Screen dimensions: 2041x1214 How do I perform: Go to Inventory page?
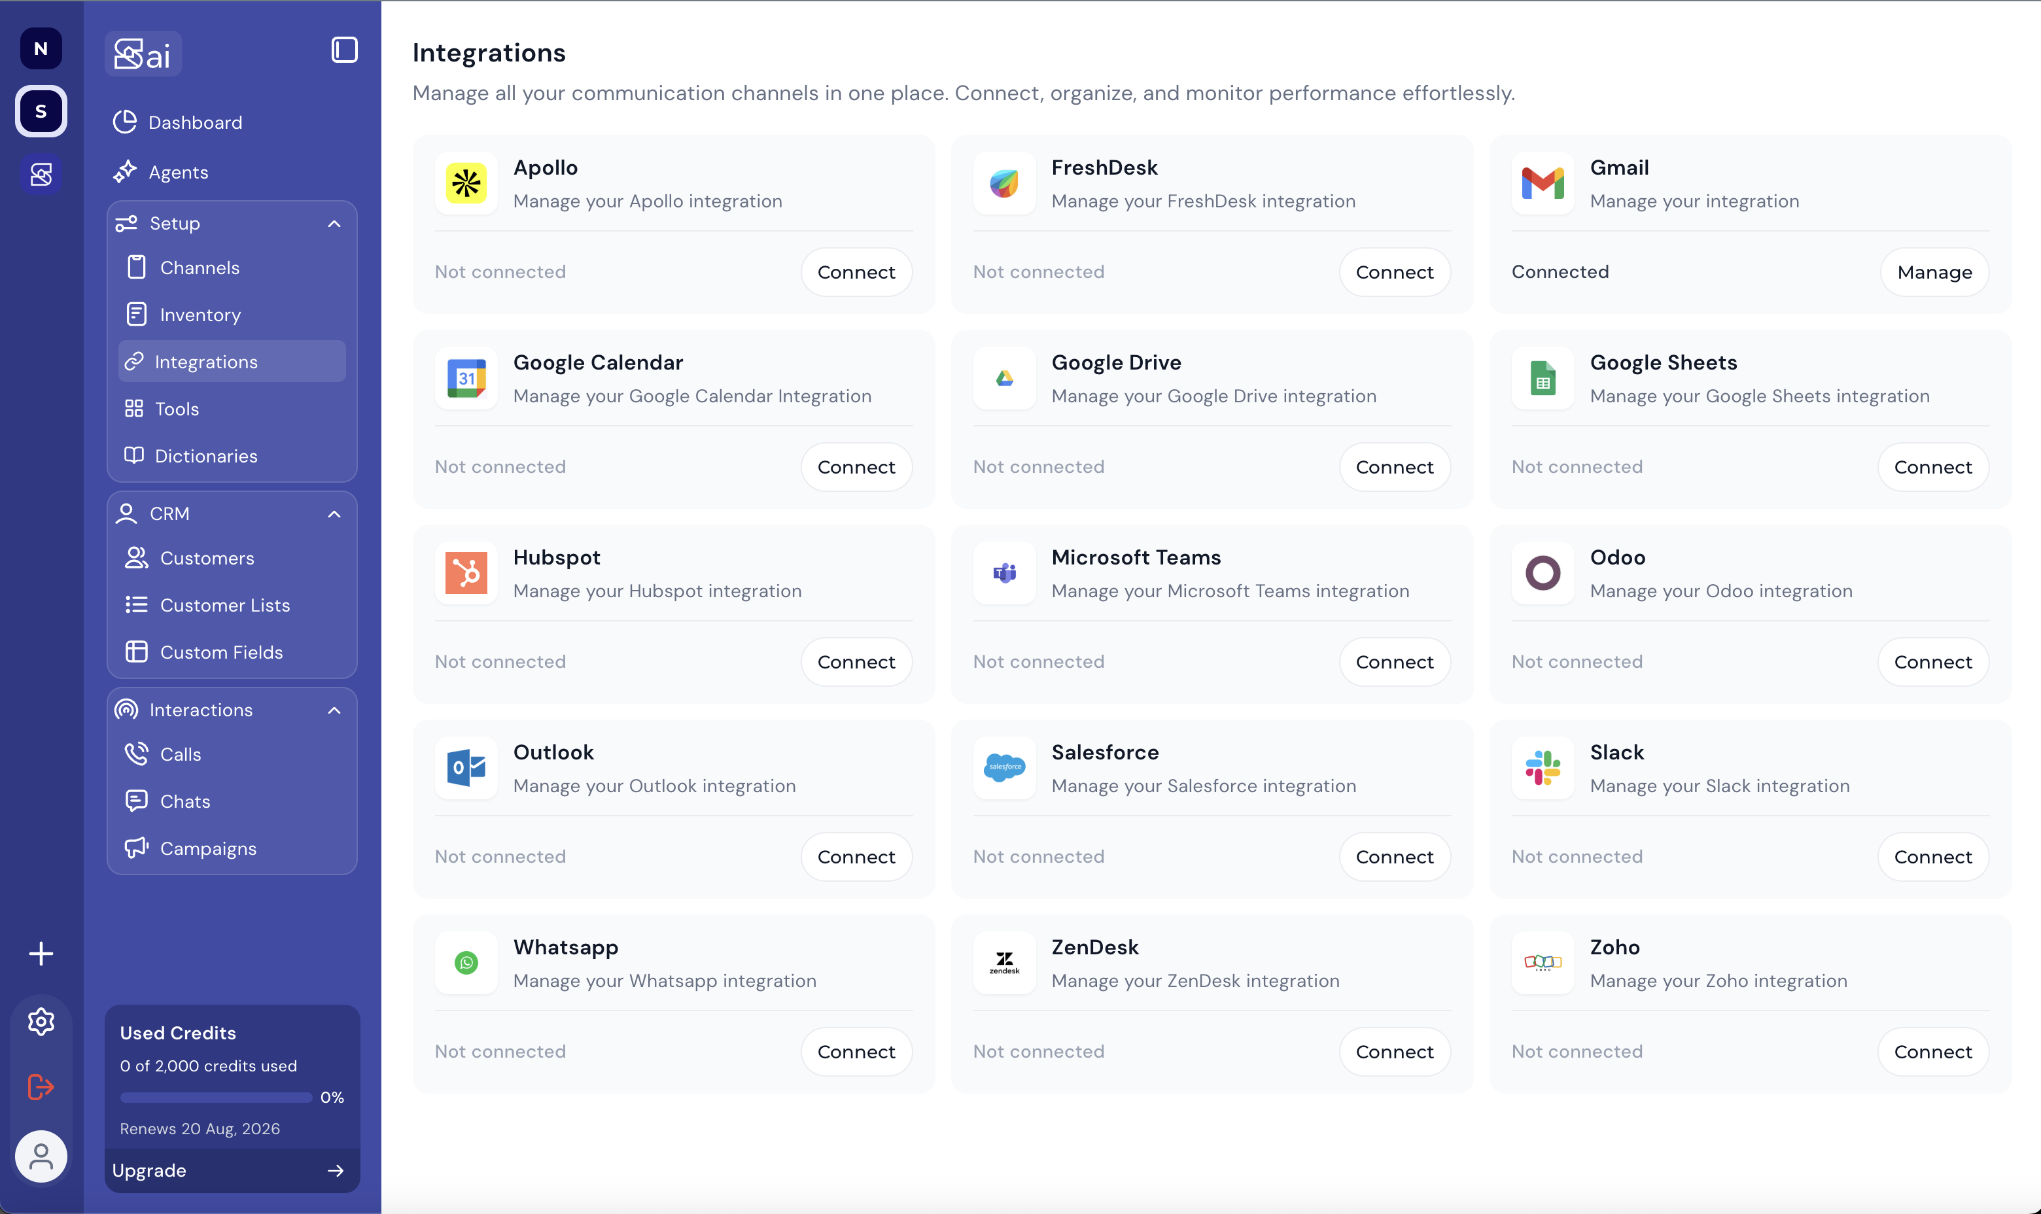(232, 314)
